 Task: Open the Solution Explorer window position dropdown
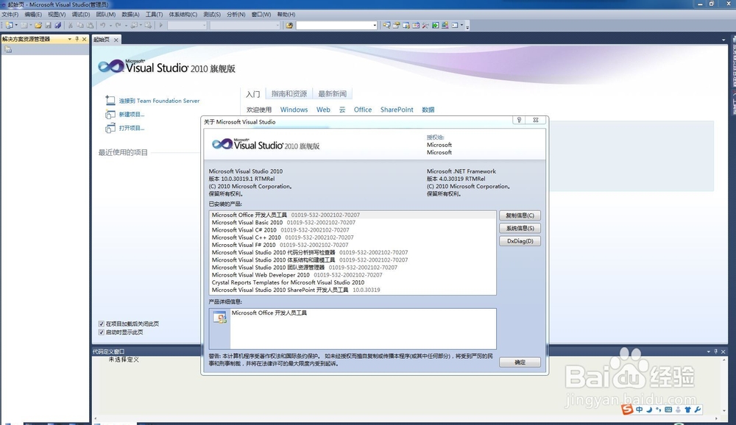[69, 39]
